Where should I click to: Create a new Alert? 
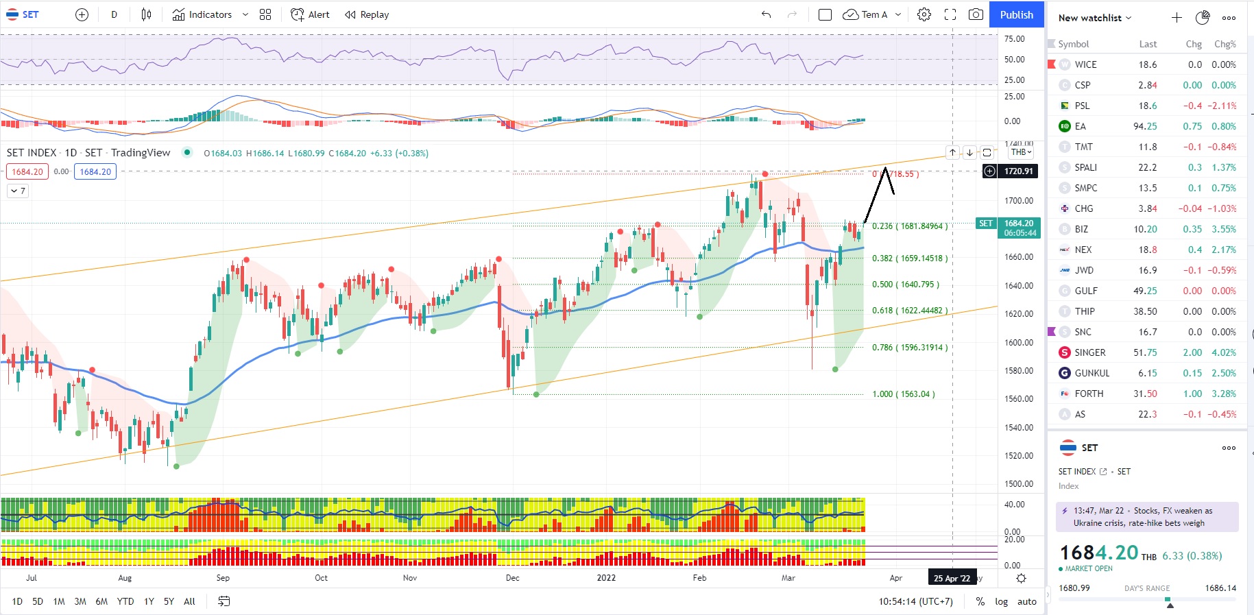pyautogui.click(x=310, y=14)
